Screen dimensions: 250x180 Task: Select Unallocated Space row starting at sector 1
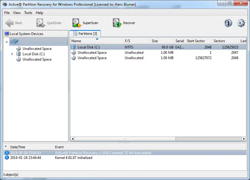pos(158,53)
